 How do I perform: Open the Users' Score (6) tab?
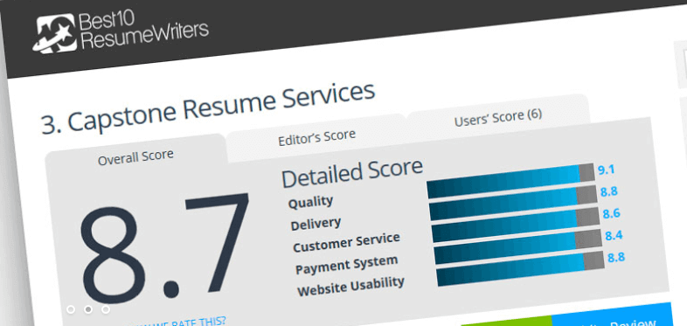point(497,117)
